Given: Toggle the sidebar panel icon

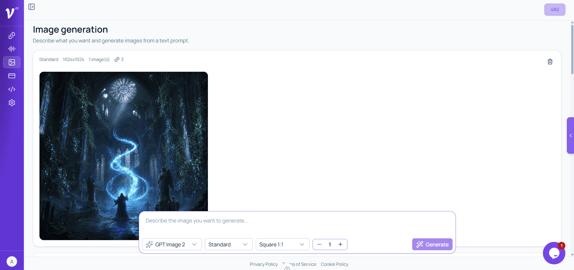Looking at the screenshot, I should coord(31,7).
